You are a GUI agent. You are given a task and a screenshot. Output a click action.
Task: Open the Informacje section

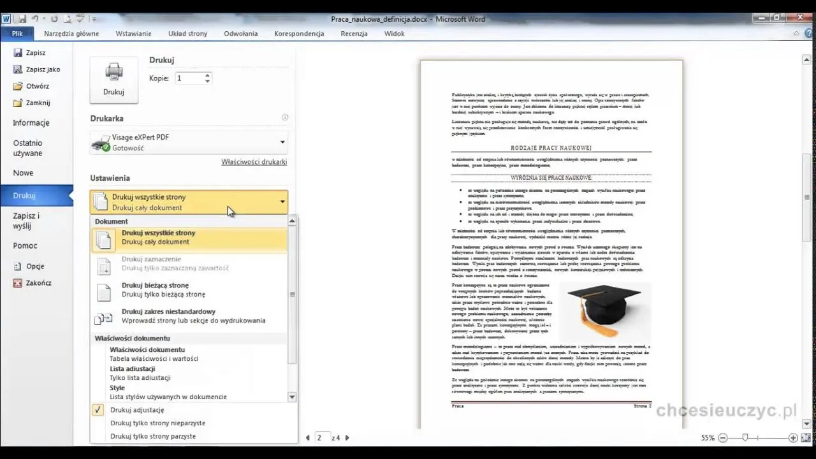pos(31,123)
